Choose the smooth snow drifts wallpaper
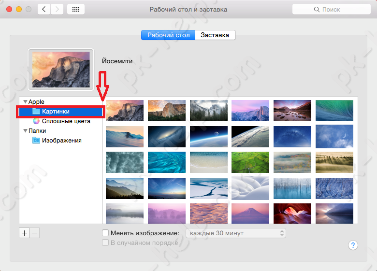Screen dimensions: 377x271 coord(250,188)
